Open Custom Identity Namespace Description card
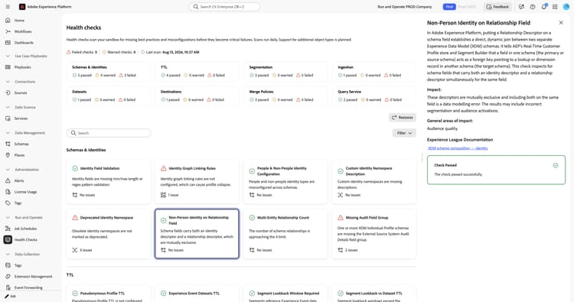This screenshot has width=574, height=302. point(374,182)
